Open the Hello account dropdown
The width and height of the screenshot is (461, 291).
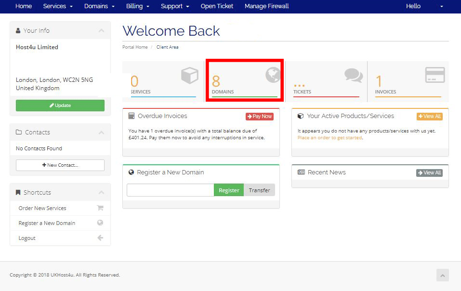pyautogui.click(x=424, y=6)
